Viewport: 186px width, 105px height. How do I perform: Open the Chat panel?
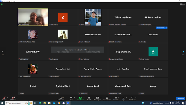[x=71, y=98]
